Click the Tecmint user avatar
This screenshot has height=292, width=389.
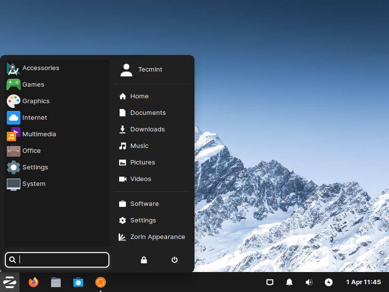tap(126, 69)
